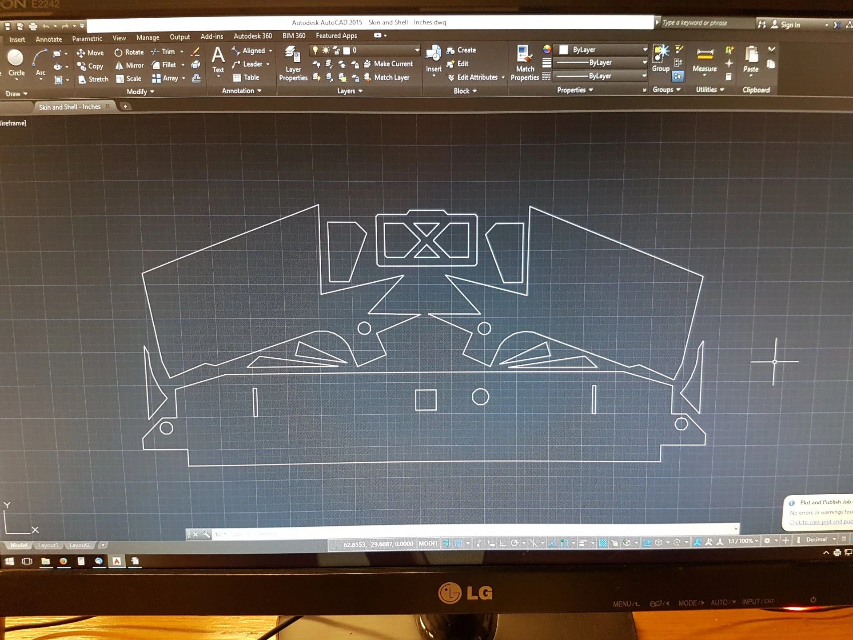Open plot and publish details link
Screen dimensions: 853x640
coord(821,522)
